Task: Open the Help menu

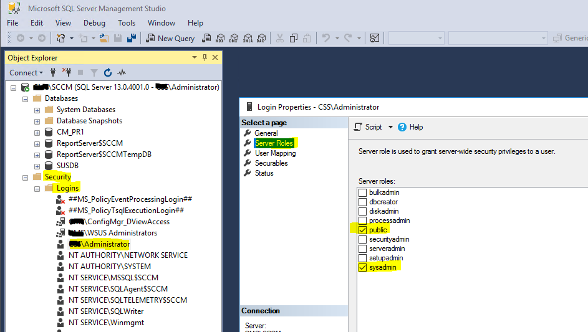Action: [x=195, y=23]
